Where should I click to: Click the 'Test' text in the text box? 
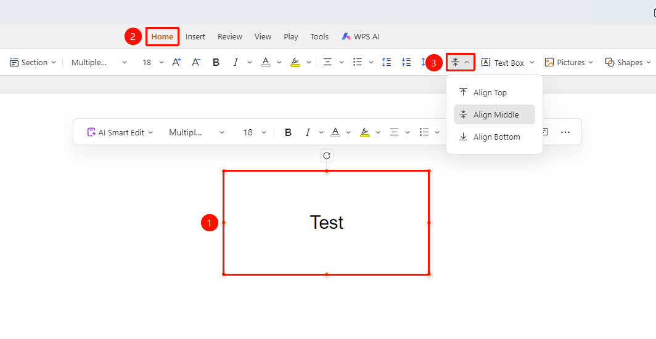point(327,222)
